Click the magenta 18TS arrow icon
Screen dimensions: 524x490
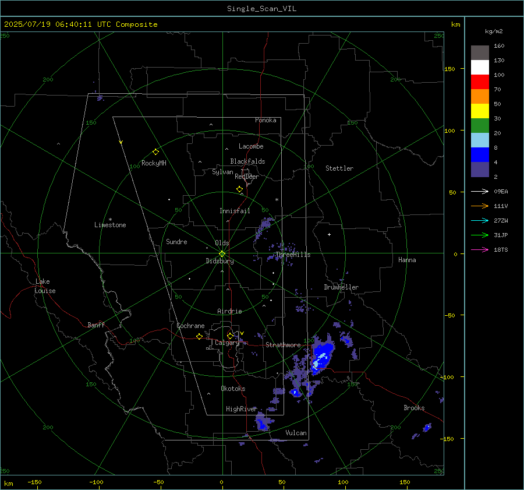click(x=480, y=249)
